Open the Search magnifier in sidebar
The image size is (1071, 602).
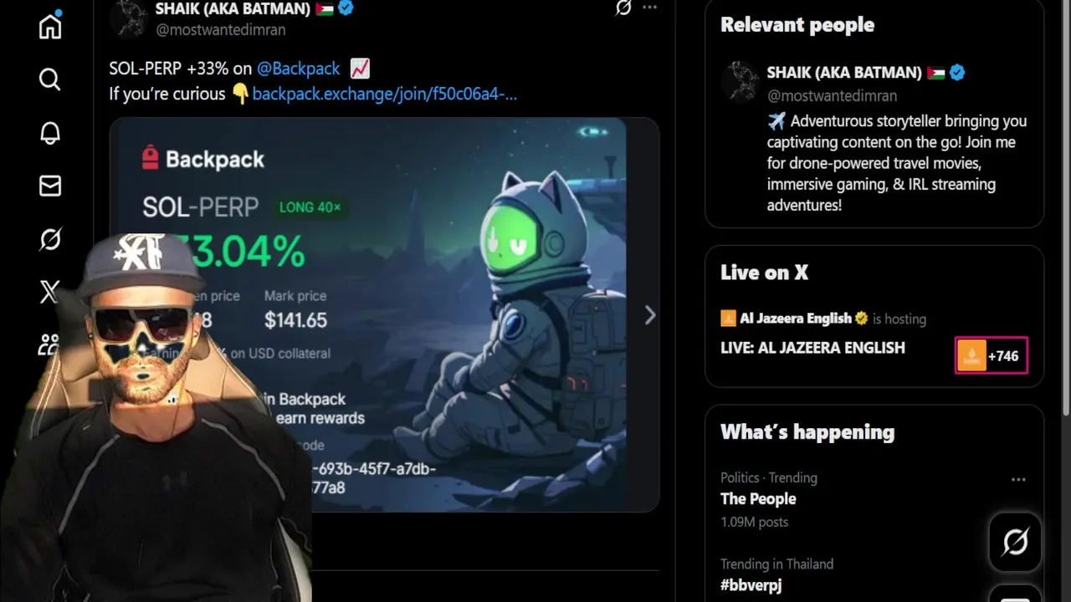[50, 79]
